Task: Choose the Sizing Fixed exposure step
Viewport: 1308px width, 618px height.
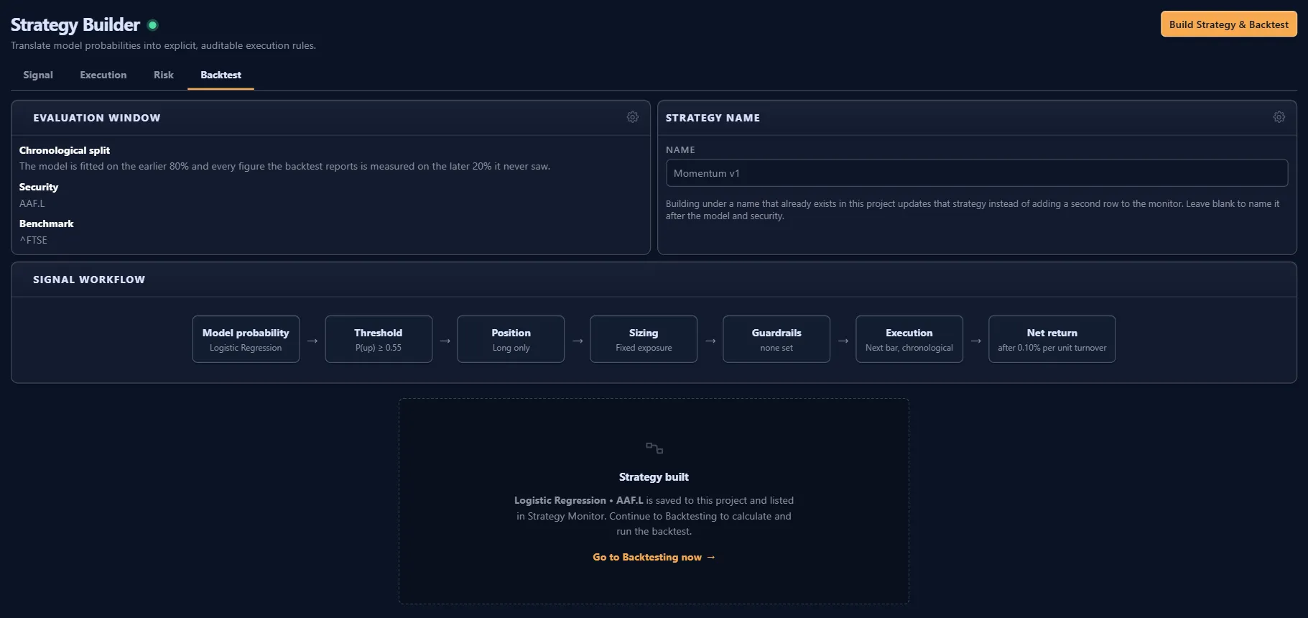Action: pos(644,339)
